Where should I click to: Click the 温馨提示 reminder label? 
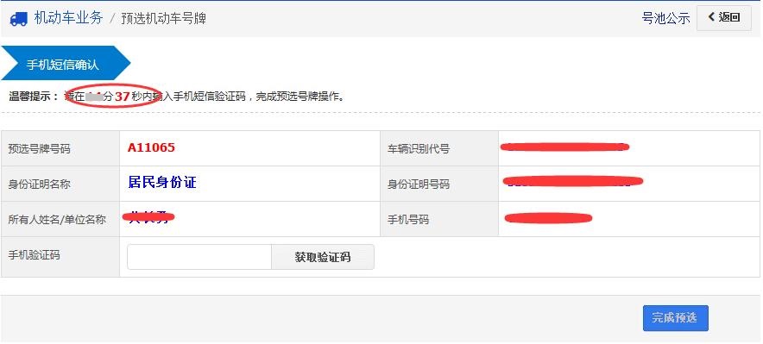(x=34, y=97)
